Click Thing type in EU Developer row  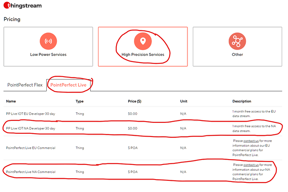point(80,114)
